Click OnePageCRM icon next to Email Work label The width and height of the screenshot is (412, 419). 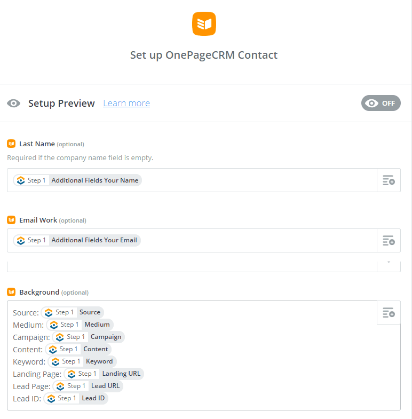click(11, 220)
